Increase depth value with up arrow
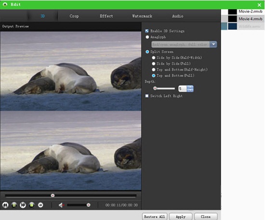 (x=190, y=87)
